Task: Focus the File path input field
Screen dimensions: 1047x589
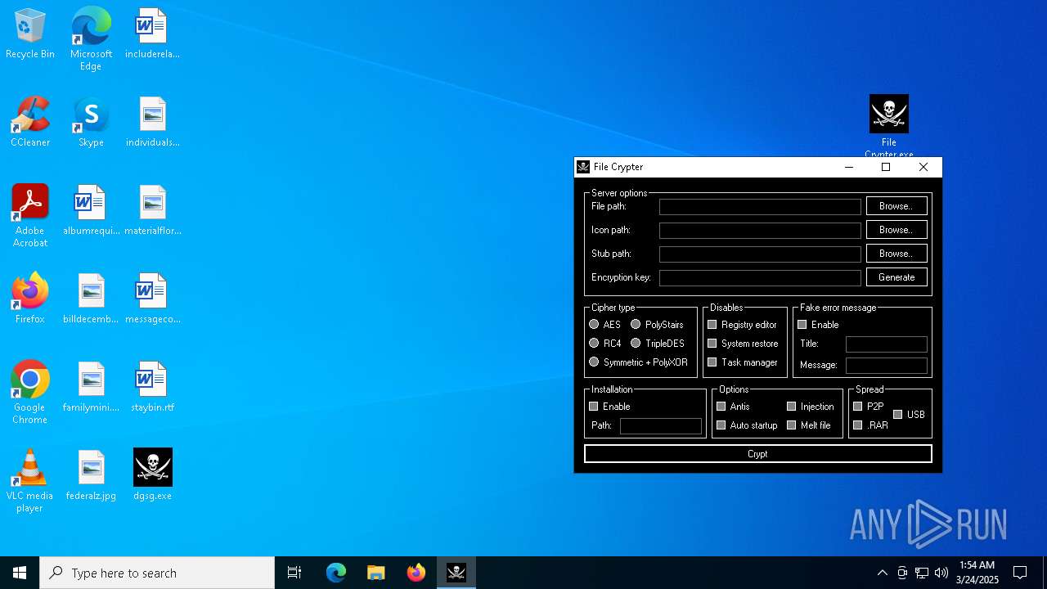Action: (760, 207)
